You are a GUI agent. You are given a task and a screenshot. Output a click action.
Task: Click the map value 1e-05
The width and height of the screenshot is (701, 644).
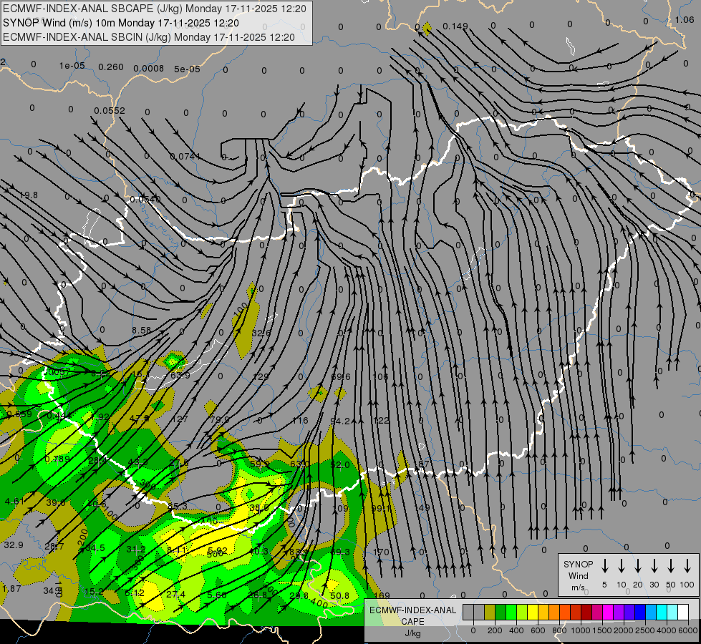click(72, 66)
